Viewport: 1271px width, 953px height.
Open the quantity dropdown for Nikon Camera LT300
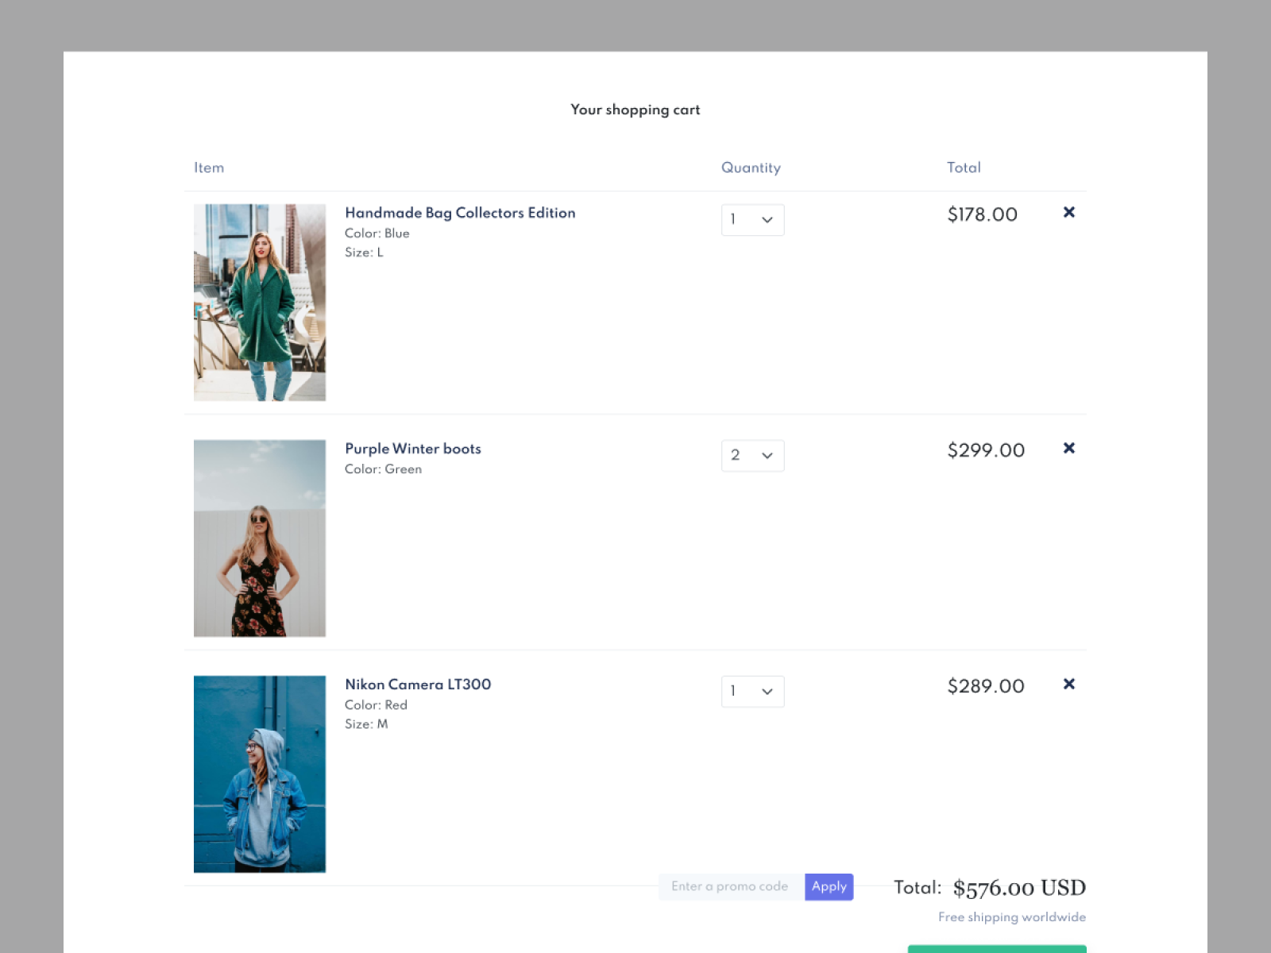point(751,691)
